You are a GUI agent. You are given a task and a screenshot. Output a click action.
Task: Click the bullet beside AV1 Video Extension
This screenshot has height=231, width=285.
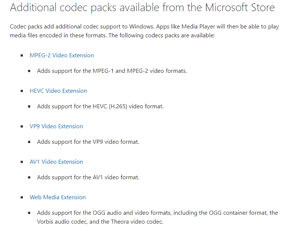(x=22, y=162)
